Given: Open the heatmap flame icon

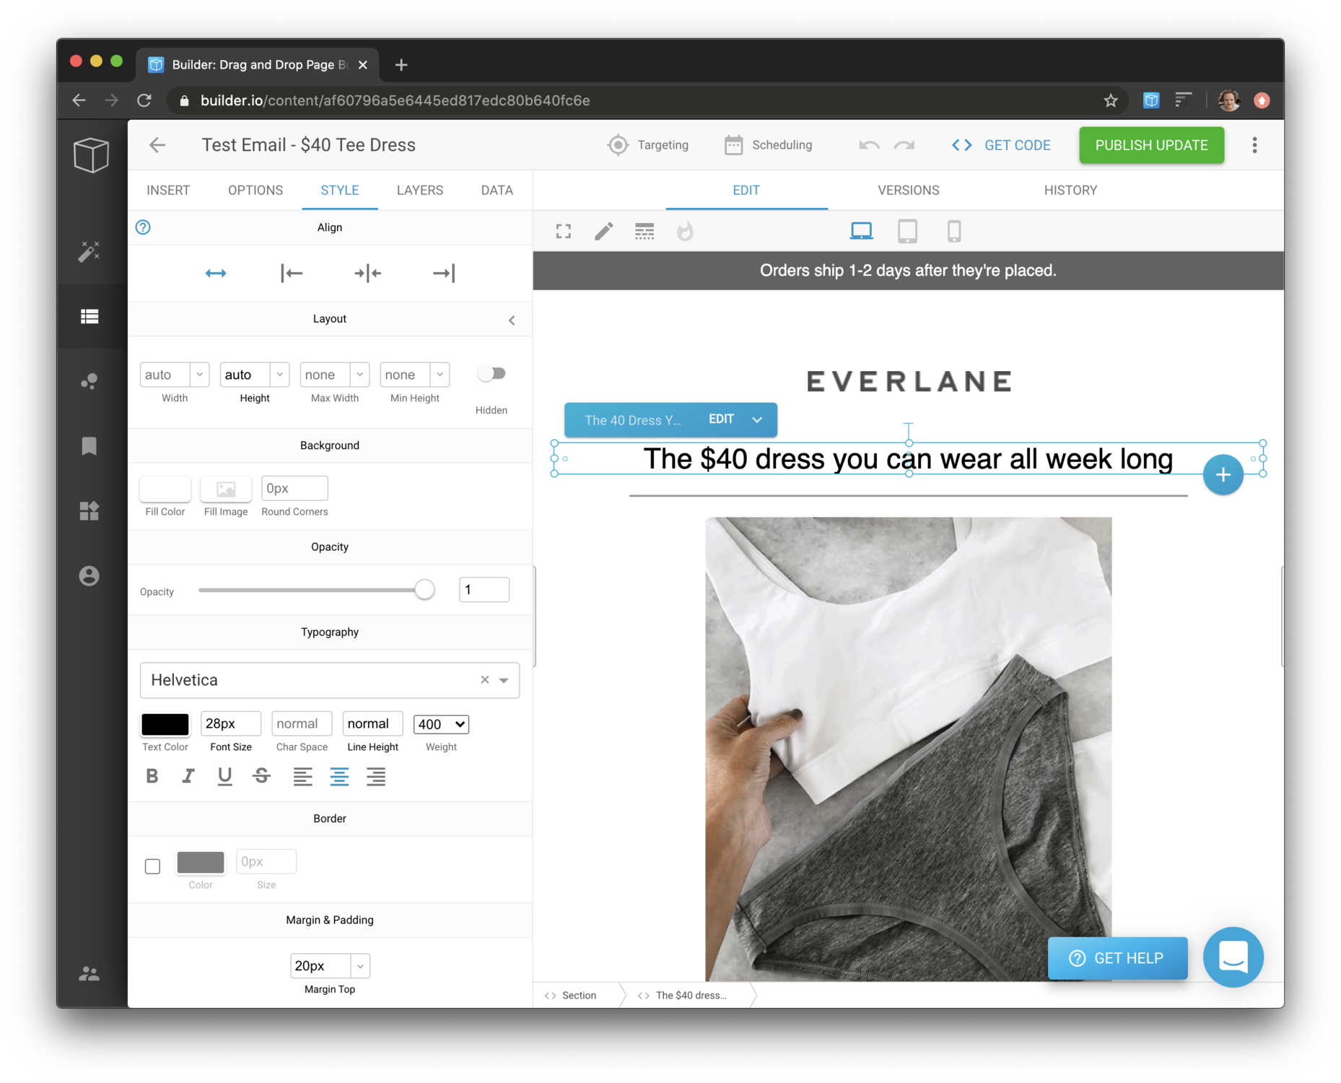Looking at the screenshot, I should (x=685, y=231).
